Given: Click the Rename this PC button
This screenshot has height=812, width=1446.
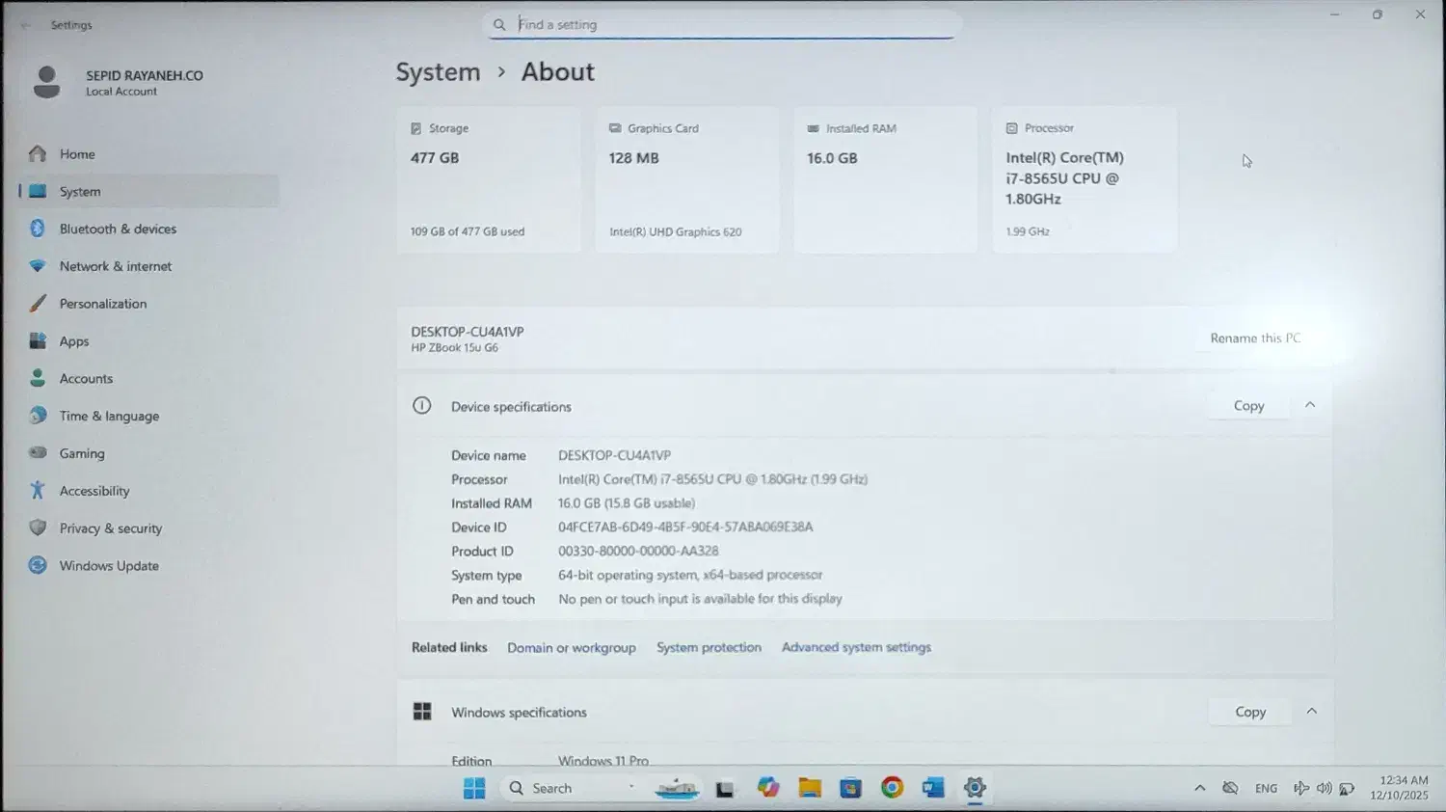Looking at the screenshot, I should 1254,338.
